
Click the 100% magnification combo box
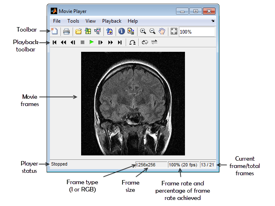click(197, 32)
